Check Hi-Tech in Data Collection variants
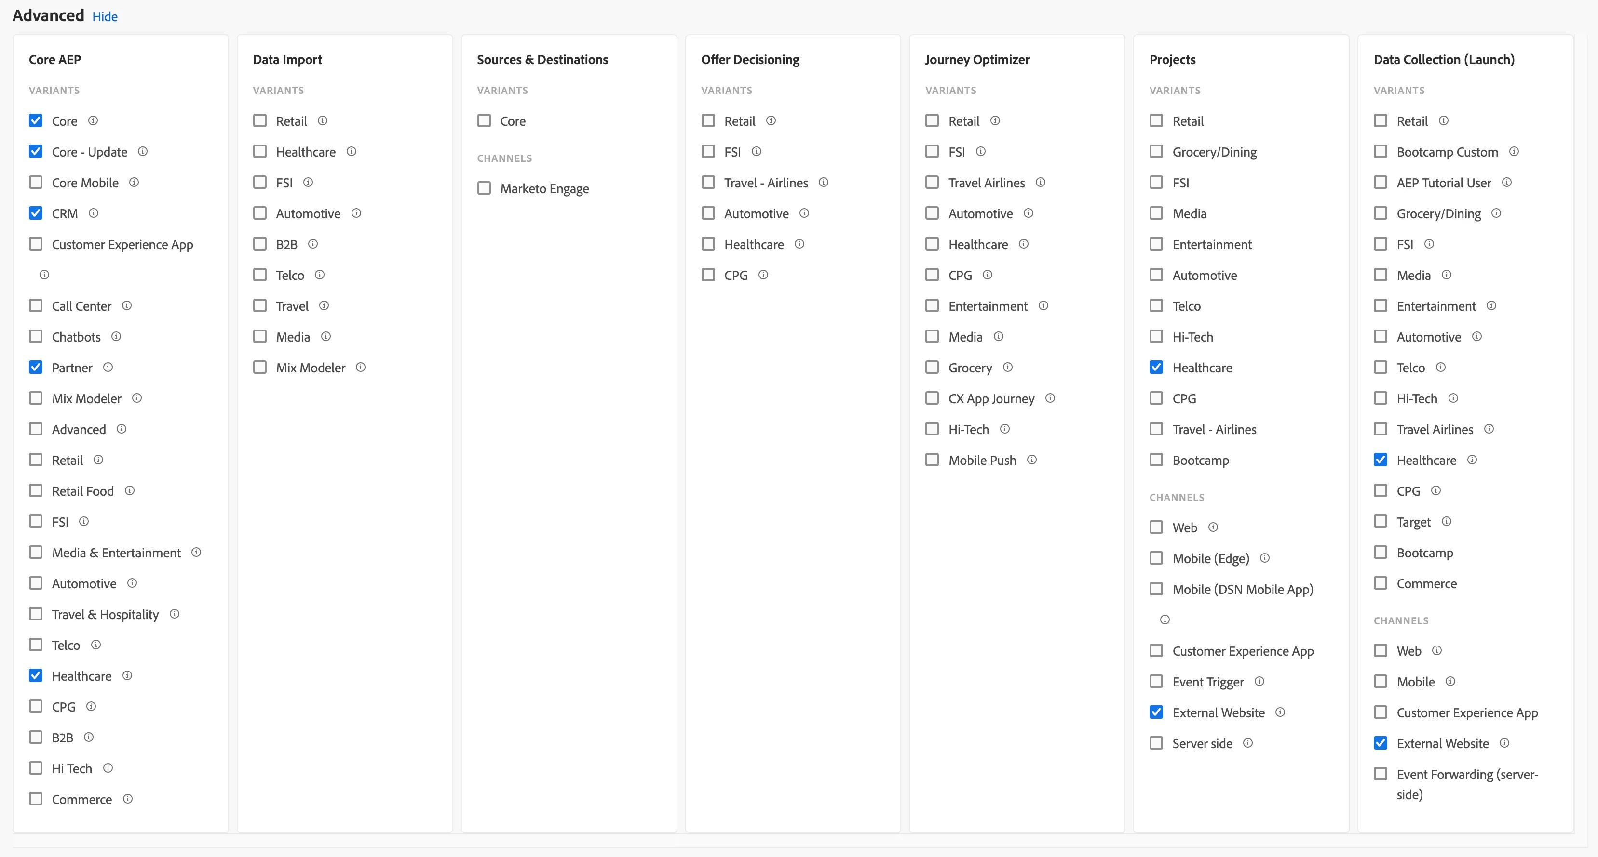Image resolution: width=1598 pixels, height=857 pixels. pyautogui.click(x=1380, y=398)
